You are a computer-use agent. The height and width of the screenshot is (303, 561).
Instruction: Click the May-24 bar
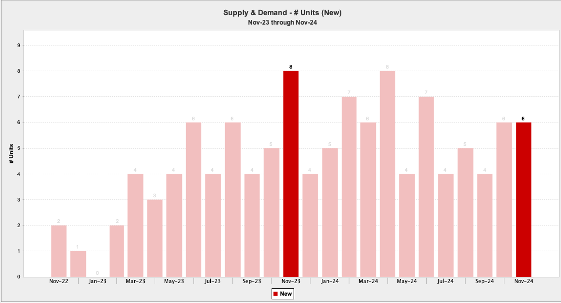pos(407,225)
